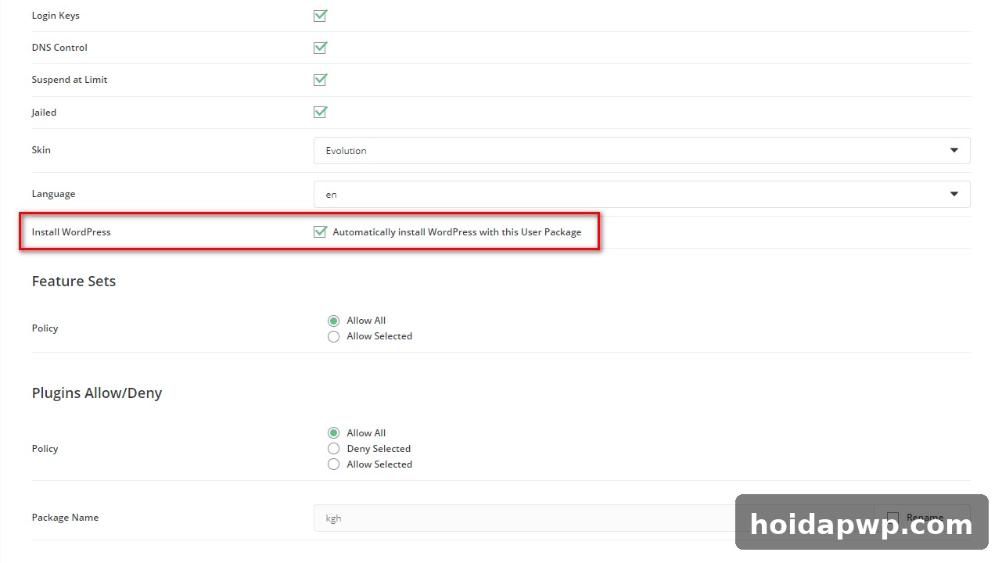Click the Suspend at Limit label

point(70,80)
